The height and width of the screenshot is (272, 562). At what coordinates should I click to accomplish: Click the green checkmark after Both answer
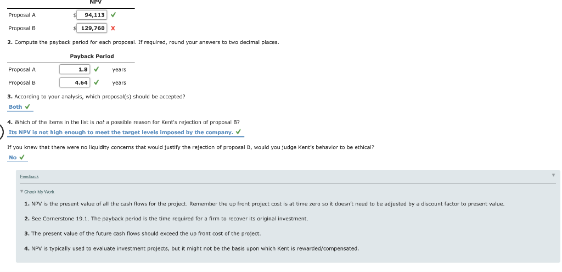coord(27,107)
